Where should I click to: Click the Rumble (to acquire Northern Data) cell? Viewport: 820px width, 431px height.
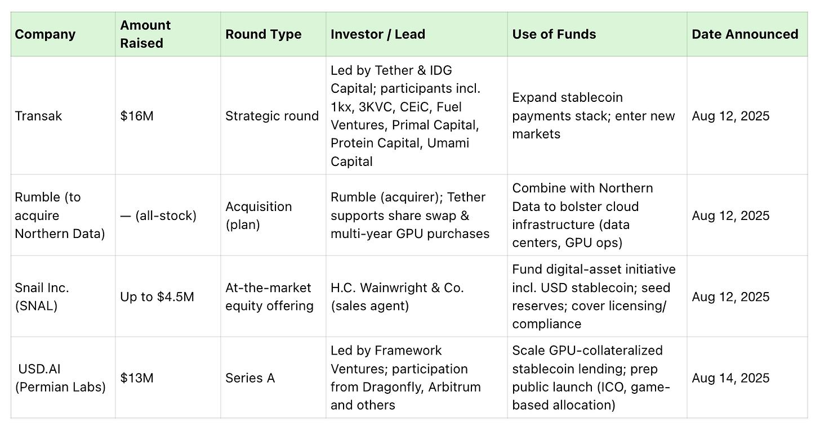pos(60,215)
